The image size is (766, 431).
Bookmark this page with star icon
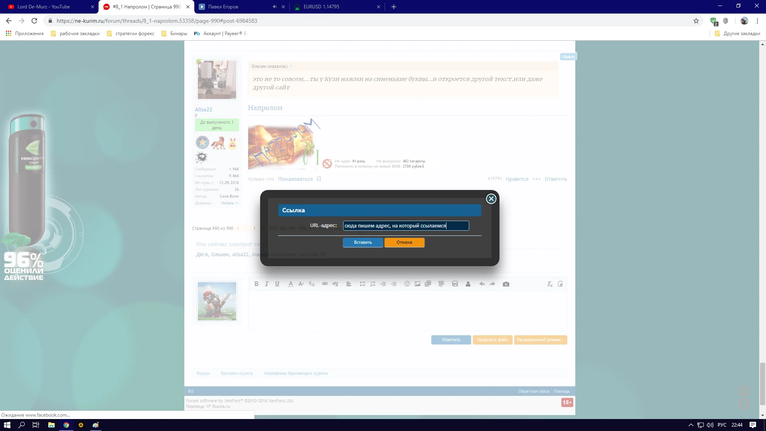[696, 21]
